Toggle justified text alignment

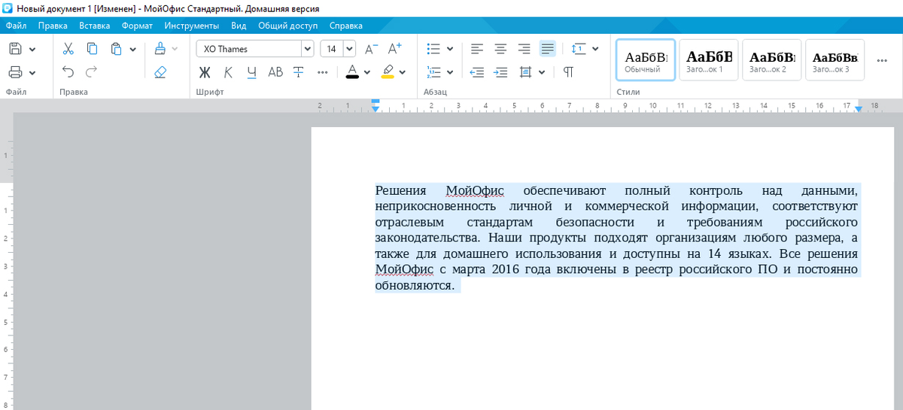click(548, 49)
